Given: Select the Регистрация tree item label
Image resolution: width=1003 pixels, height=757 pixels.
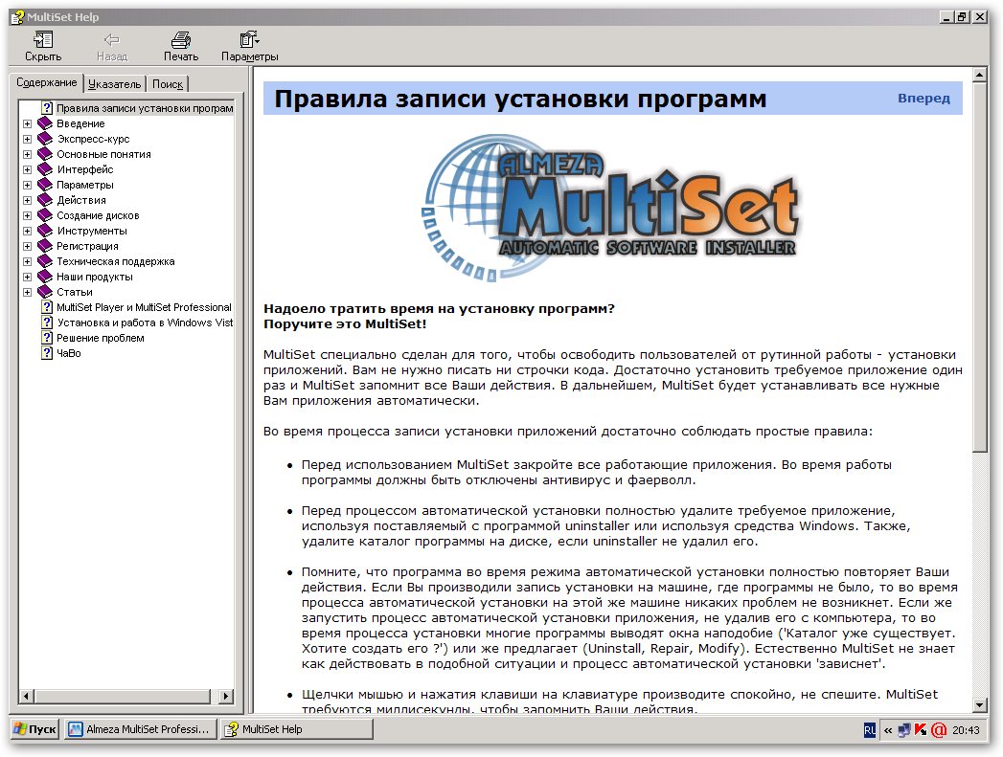Looking at the screenshot, I should coord(87,246).
